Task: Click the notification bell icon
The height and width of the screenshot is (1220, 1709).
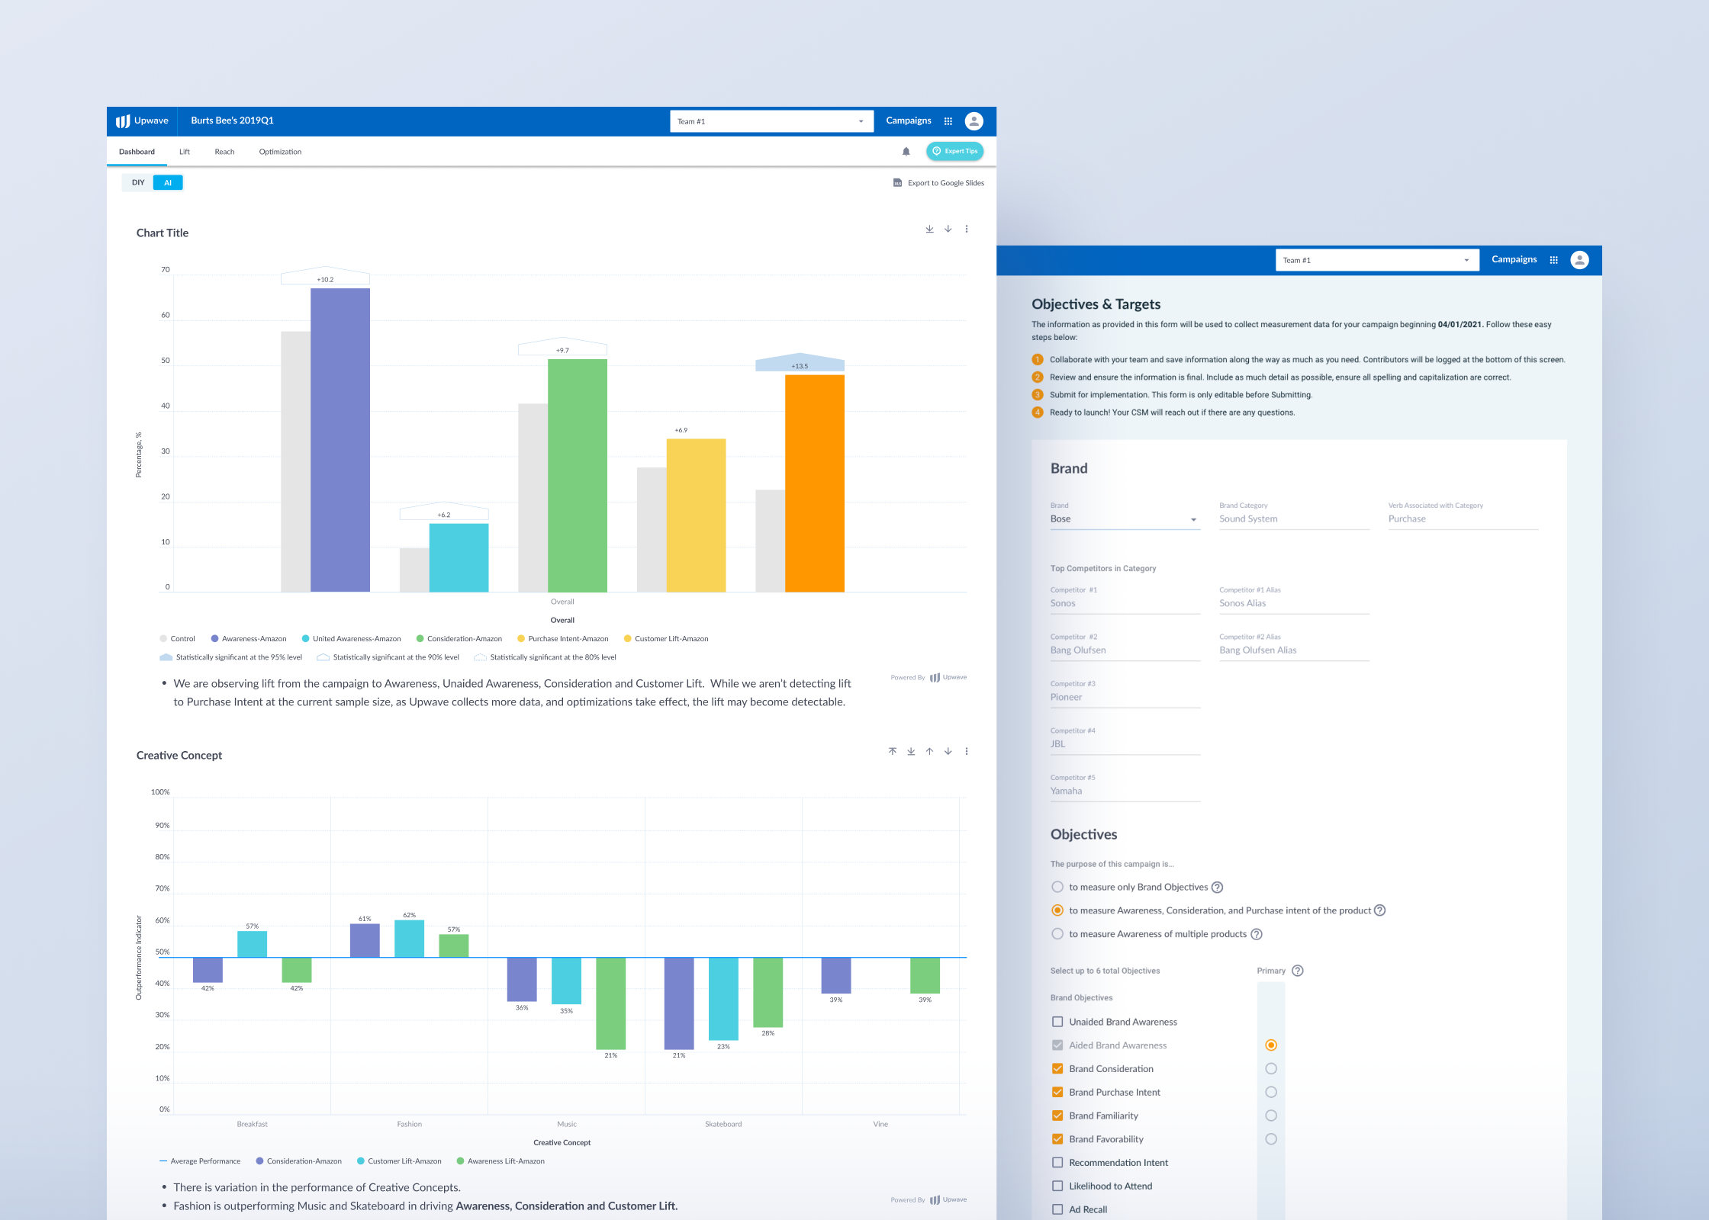Action: [x=906, y=152]
